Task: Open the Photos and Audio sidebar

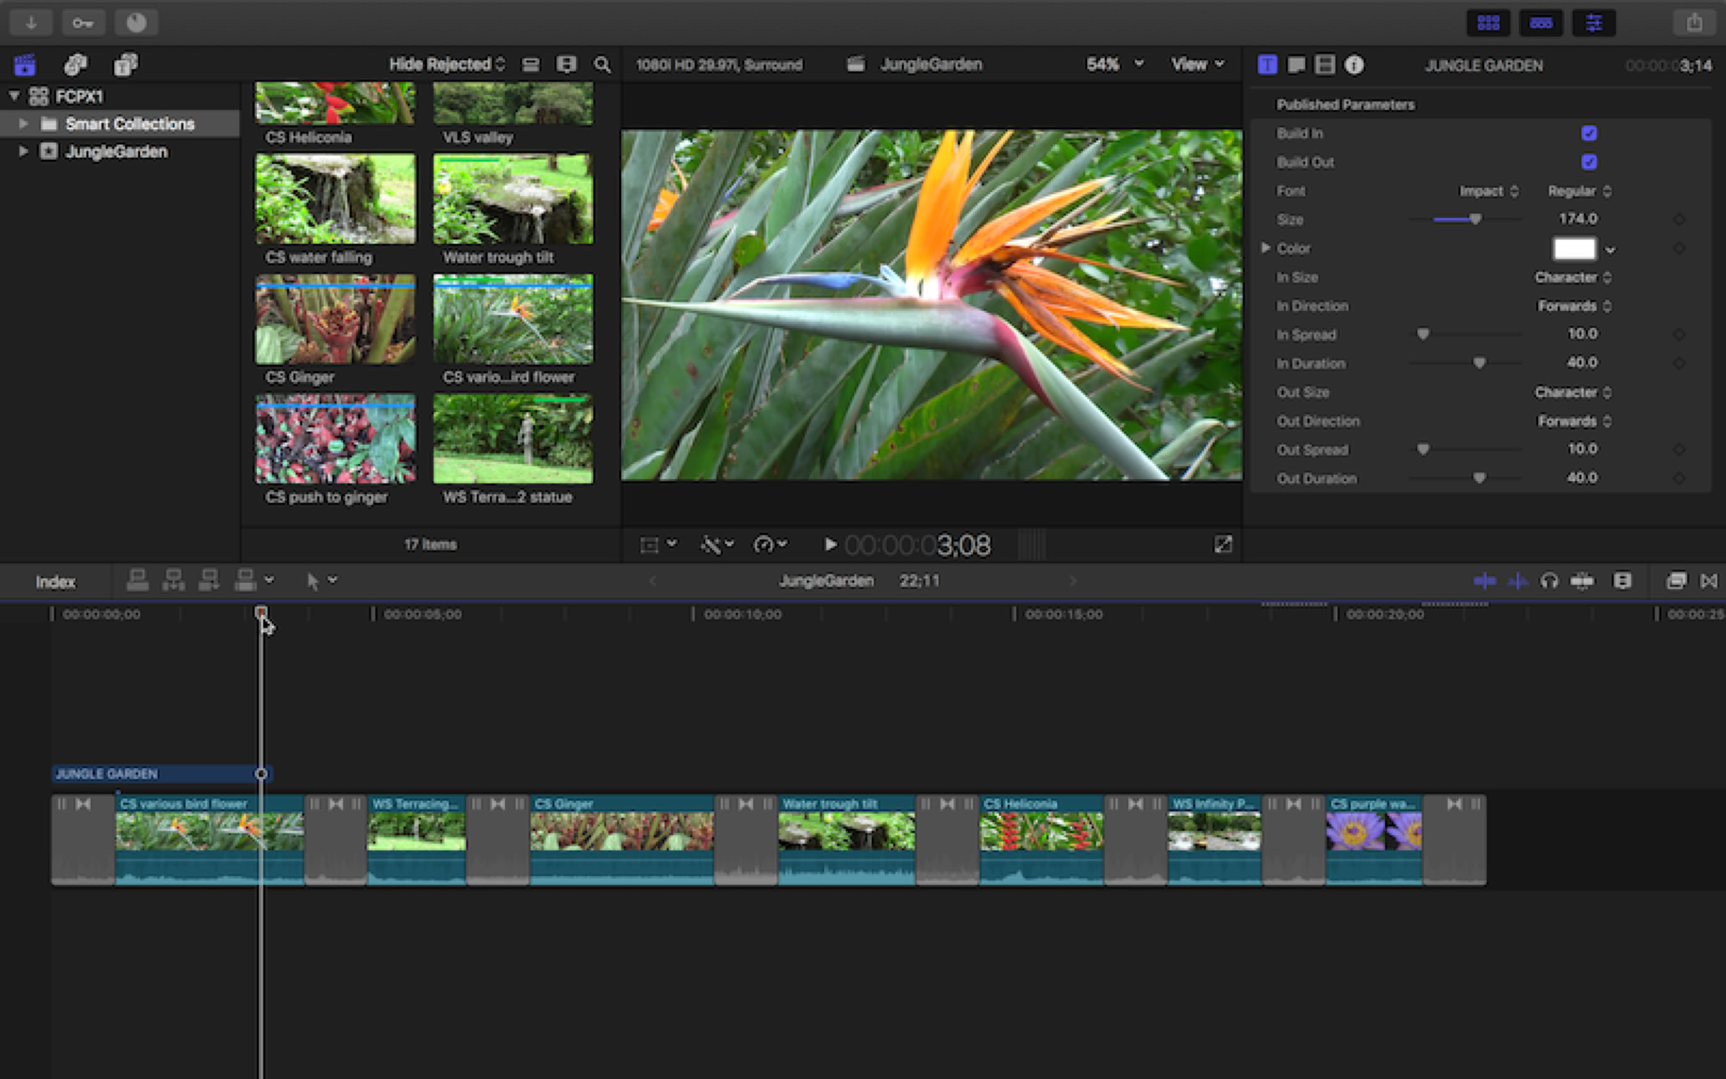Action: (x=75, y=65)
